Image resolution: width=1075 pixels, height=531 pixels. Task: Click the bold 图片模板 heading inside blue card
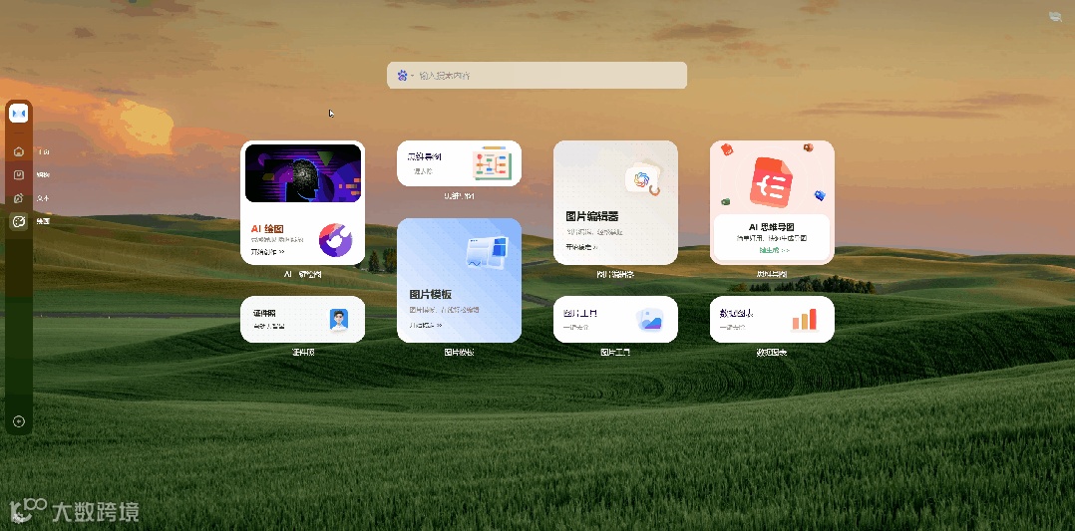click(x=431, y=295)
